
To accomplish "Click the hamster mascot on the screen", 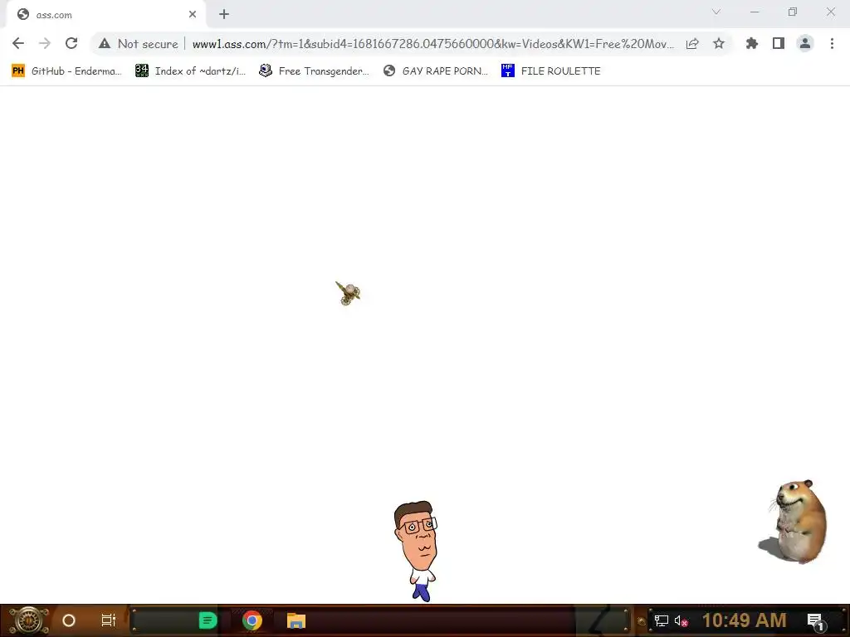I will (x=794, y=522).
